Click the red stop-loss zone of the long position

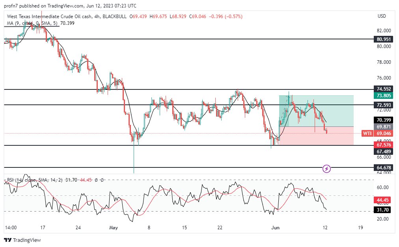point(316,136)
